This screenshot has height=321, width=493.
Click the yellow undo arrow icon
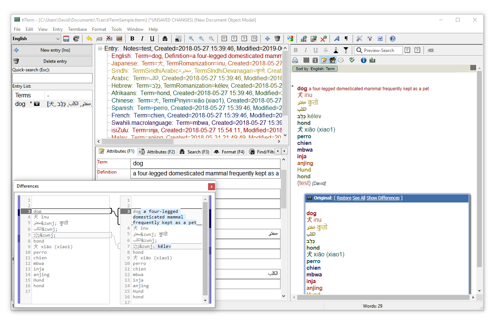point(89,39)
